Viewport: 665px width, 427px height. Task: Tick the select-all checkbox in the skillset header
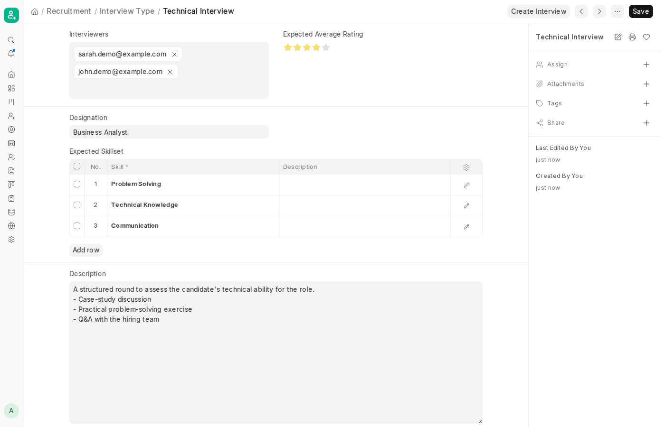[77, 166]
